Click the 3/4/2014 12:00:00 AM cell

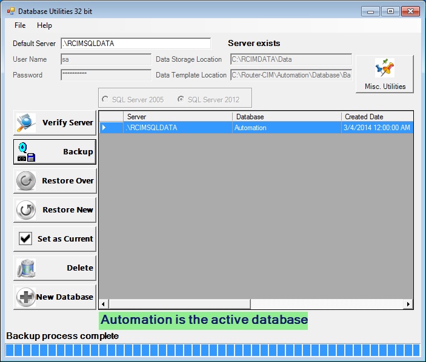(377, 128)
